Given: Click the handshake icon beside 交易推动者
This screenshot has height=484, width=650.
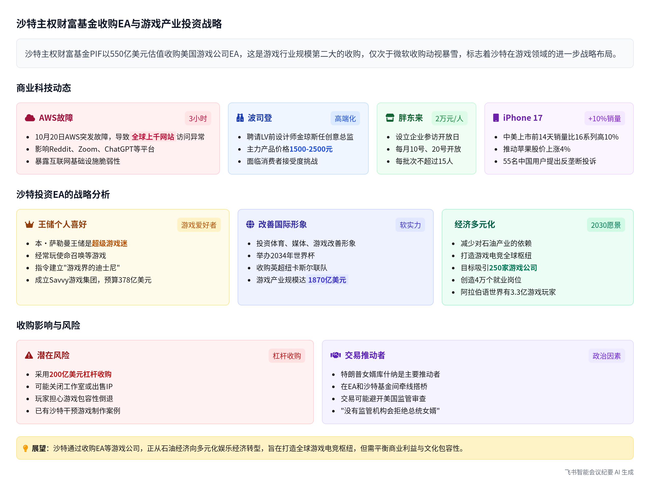Looking at the screenshot, I should coord(335,355).
